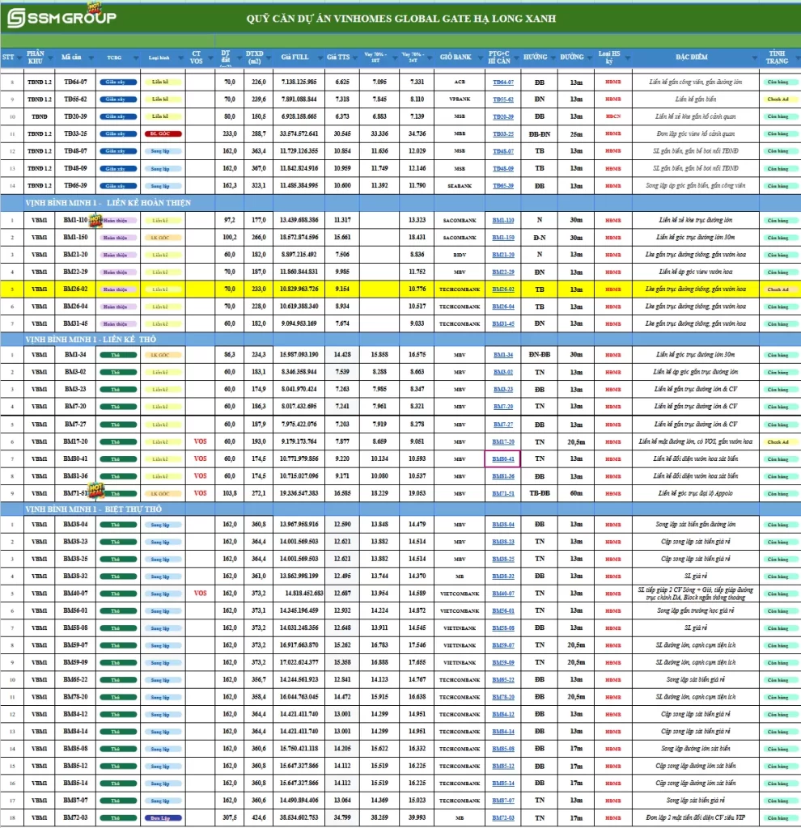The image size is (801, 828).
Task: Open the HƯỚNG column filter
Action: pos(553,57)
